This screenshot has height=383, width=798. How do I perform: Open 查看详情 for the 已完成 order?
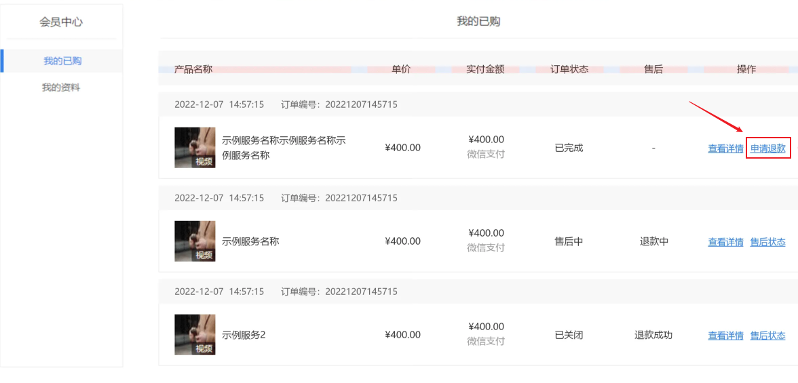[x=726, y=148]
